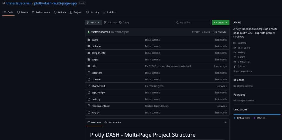Click the file icon next to wsgi.py
This screenshot has height=140, width=282.
click(89, 112)
